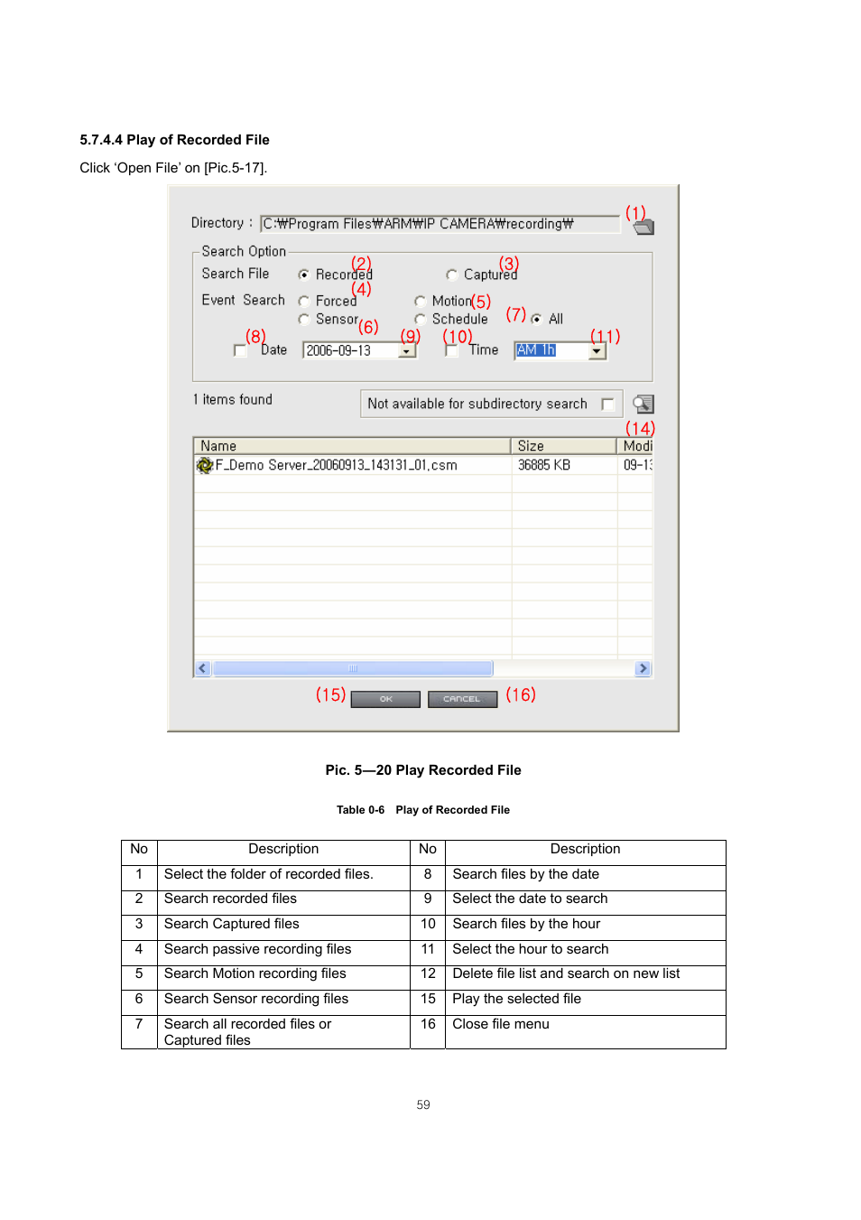Viewport: 861px width, 1220px height.
Task: Click the left arrow of the horizontal scrollbar
Action: click(x=202, y=668)
